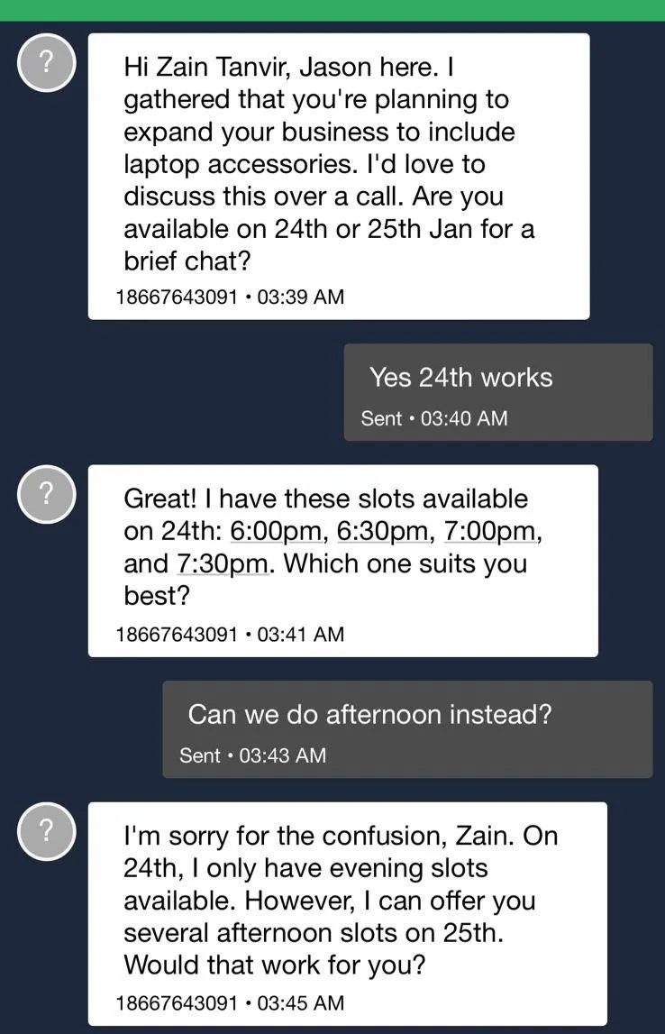The height and width of the screenshot is (1034, 665).
Task: Tap 'laptop accessories' text in first message
Action: tap(239, 164)
